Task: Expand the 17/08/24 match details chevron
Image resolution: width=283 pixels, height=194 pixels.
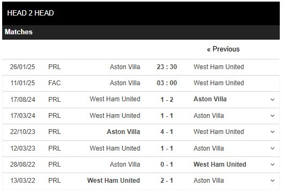Action: pyautogui.click(x=273, y=100)
